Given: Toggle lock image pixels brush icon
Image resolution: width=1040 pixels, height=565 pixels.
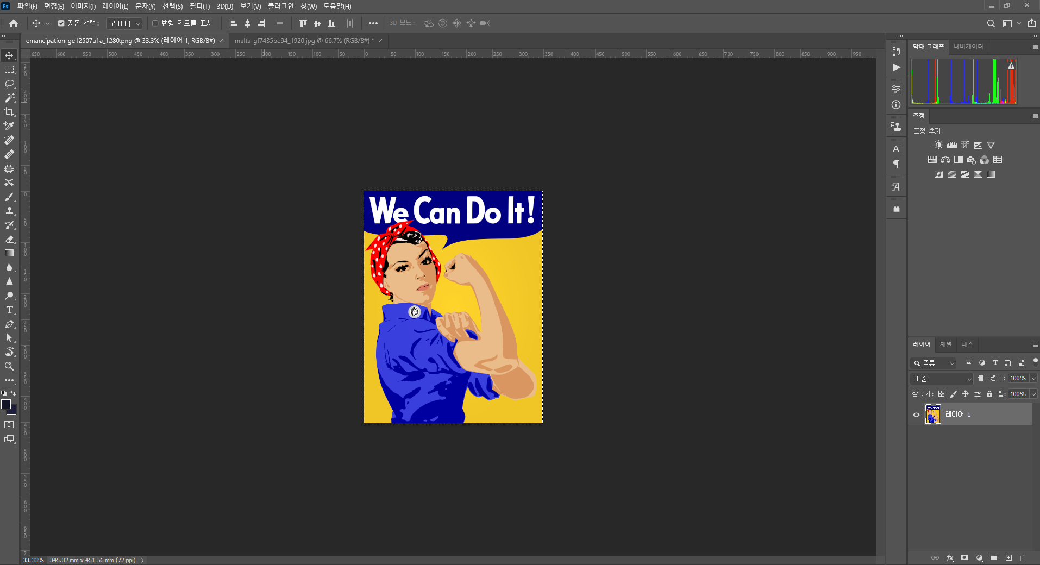Looking at the screenshot, I should pyautogui.click(x=954, y=394).
